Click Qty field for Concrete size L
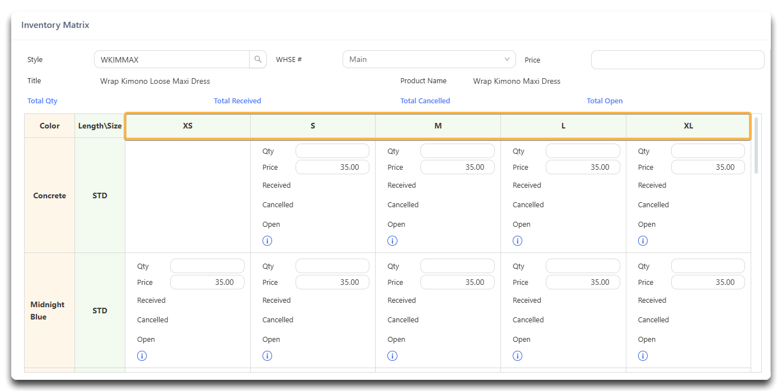This screenshot has width=782, height=391. (x=583, y=151)
